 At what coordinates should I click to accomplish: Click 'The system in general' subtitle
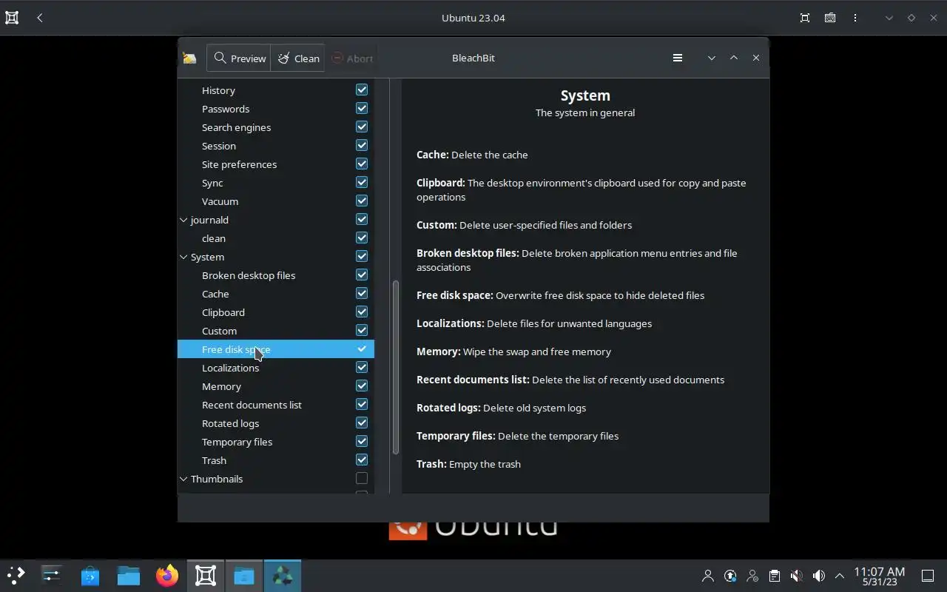point(585,112)
